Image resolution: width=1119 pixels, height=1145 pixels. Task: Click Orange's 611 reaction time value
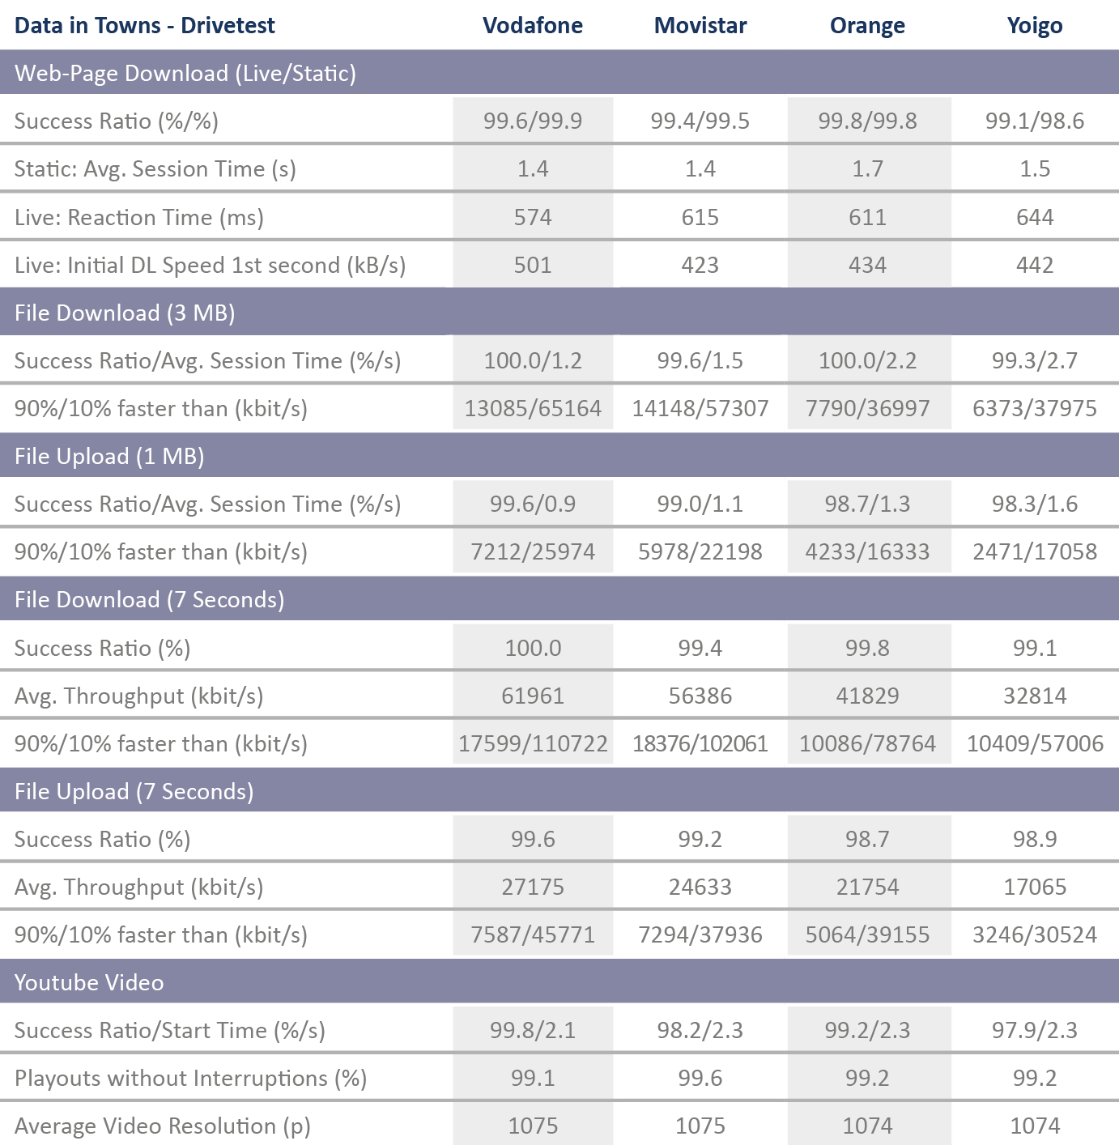867,217
